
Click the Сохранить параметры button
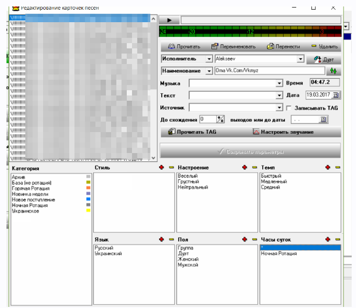click(x=250, y=150)
